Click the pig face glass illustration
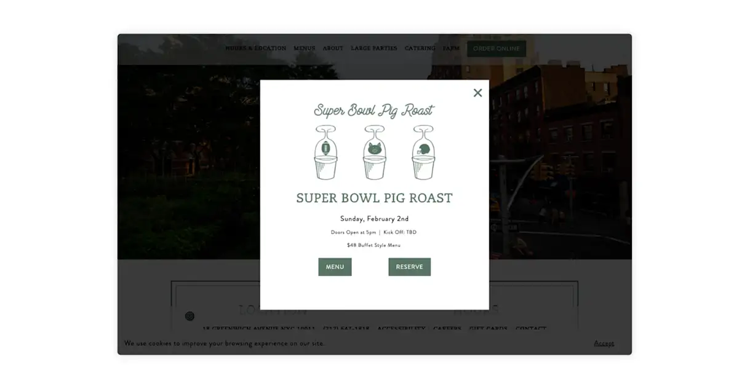This screenshot has height=389, width=750. tap(374, 152)
